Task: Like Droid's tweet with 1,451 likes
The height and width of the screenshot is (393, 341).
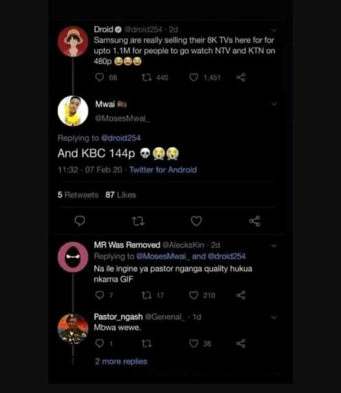Action: [193, 77]
